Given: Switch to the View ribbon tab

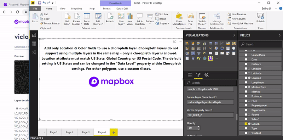Looking at the screenshot, I should 63,9.
